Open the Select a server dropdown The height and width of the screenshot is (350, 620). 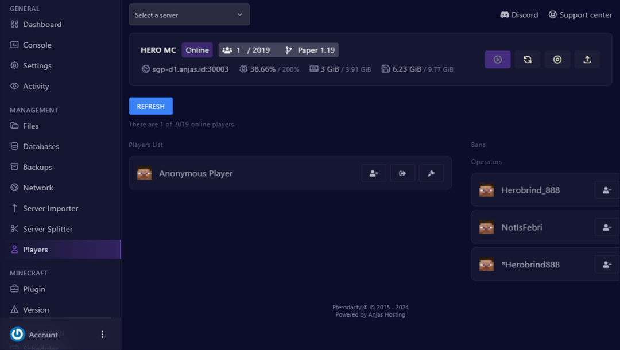click(x=189, y=15)
